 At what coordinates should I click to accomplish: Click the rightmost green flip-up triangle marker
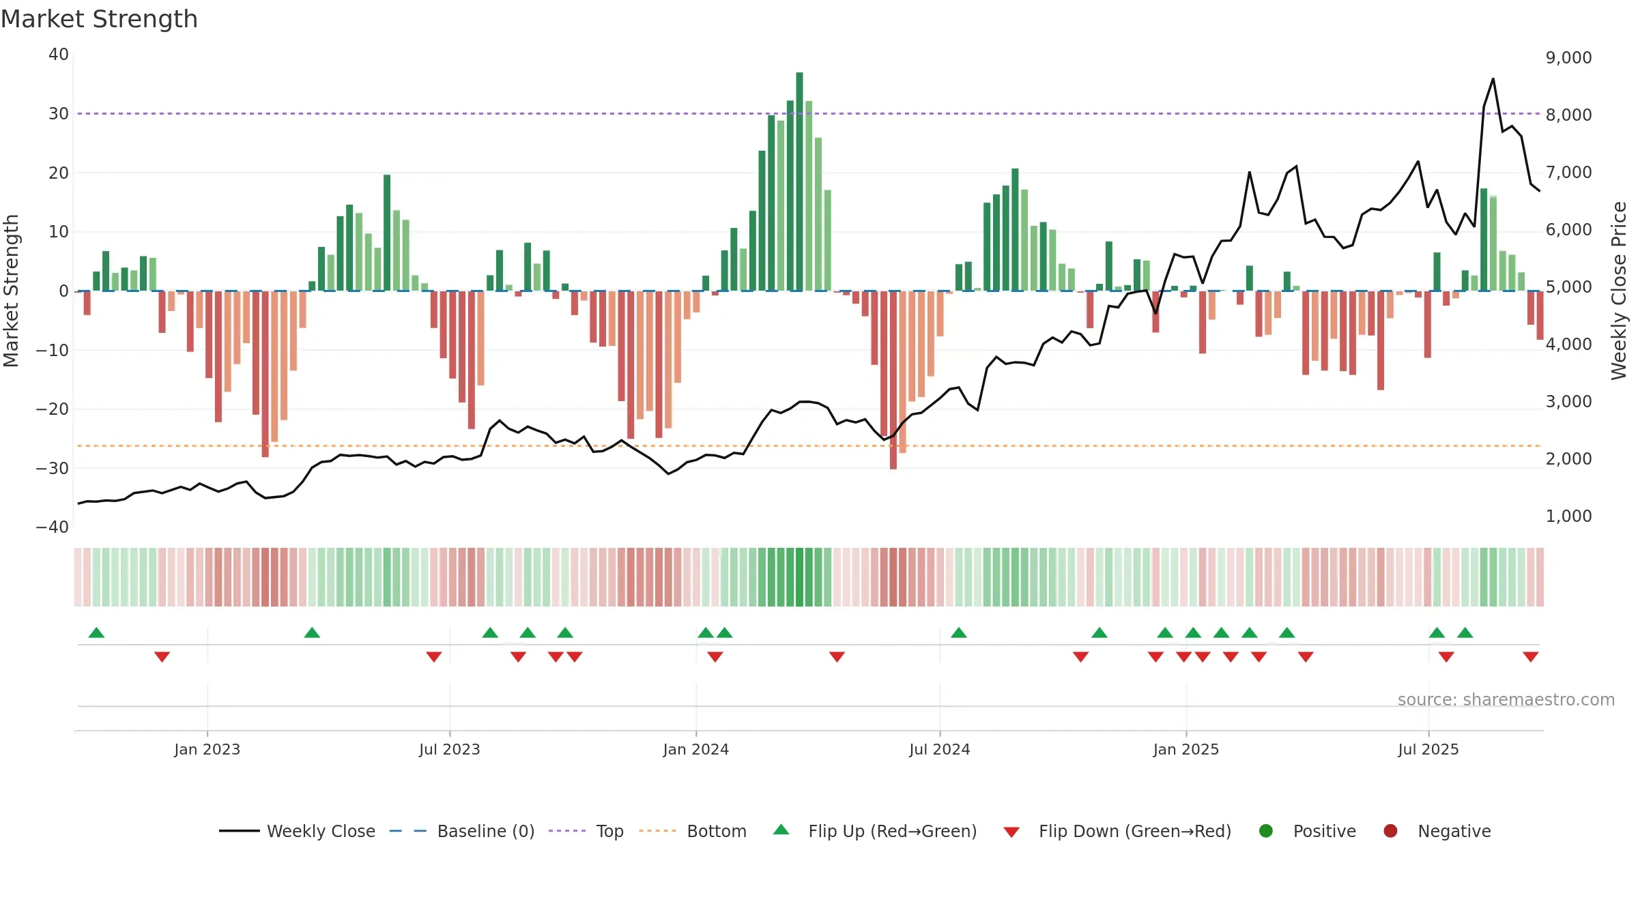coord(1465,632)
